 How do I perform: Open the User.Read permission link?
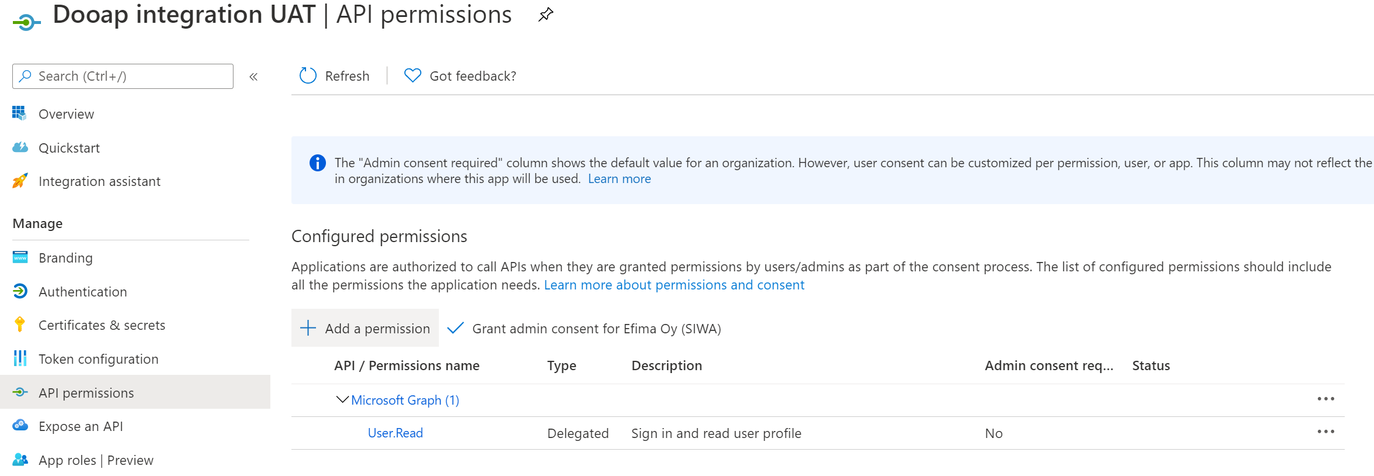pyautogui.click(x=395, y=433)
